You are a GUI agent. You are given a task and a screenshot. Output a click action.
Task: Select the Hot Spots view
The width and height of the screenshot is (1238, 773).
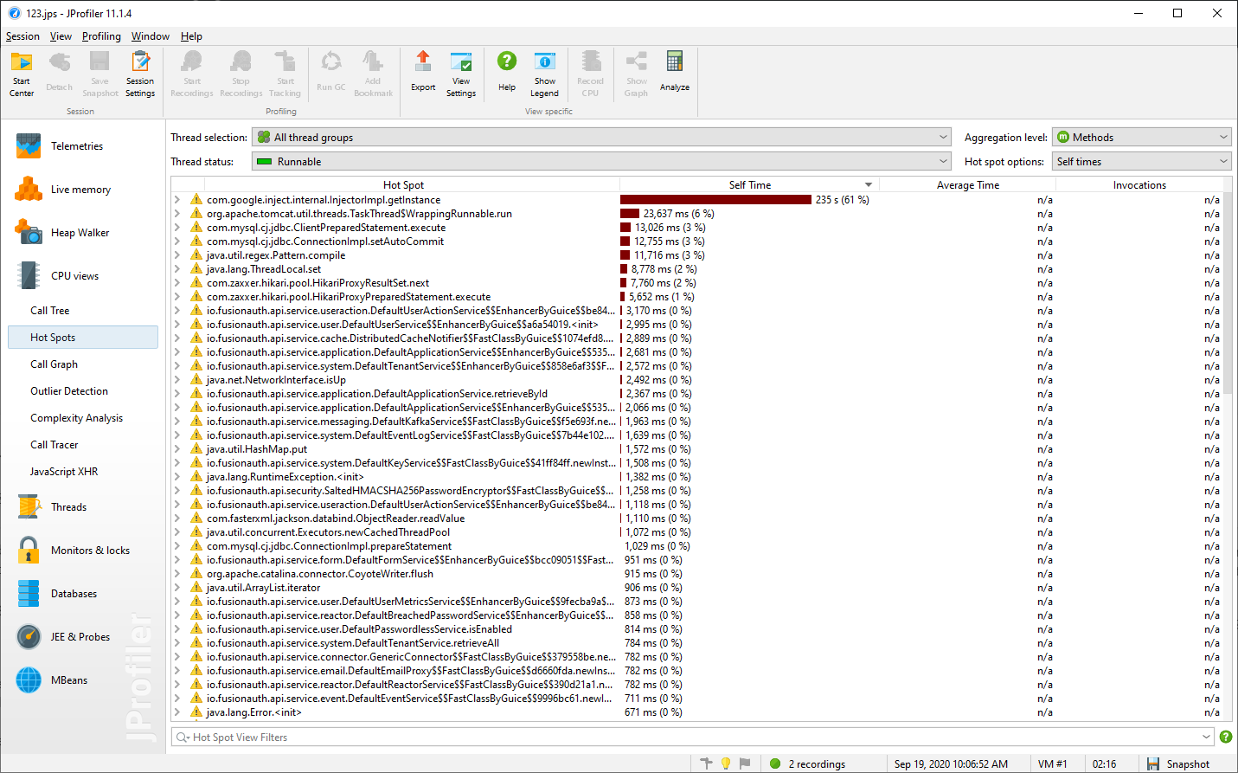83,338
